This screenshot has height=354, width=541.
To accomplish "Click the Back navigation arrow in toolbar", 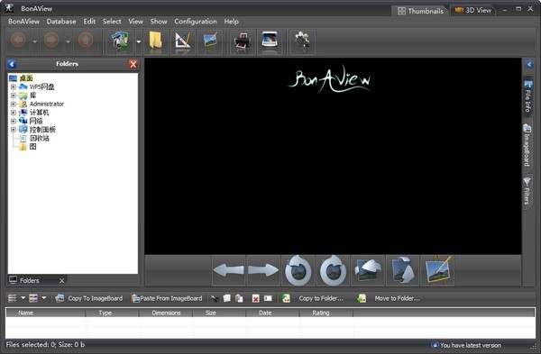I will click(x=19, y=41).
